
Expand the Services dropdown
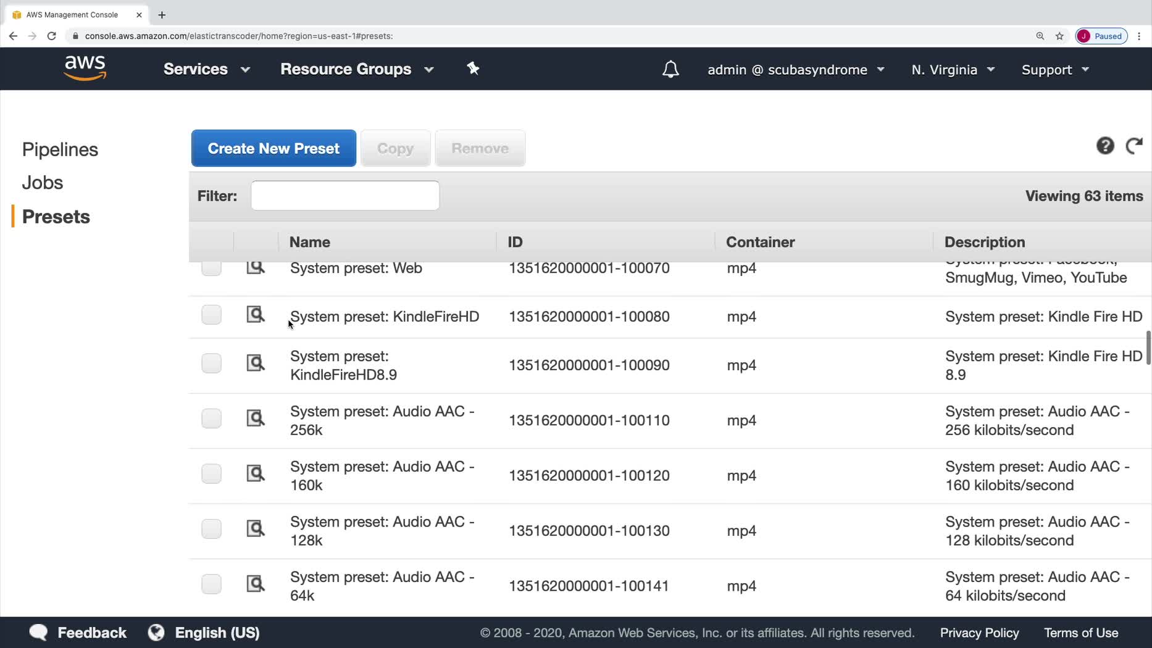click(x=206, y=69)
